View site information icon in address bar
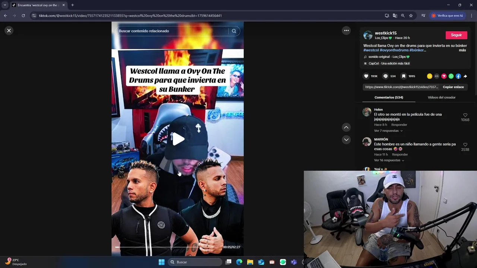 [x=34, y=16]
